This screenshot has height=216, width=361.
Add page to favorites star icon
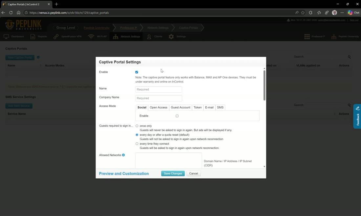pos(303,13)
